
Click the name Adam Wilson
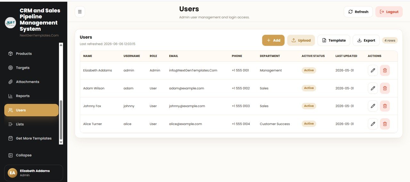coord(94,88)
